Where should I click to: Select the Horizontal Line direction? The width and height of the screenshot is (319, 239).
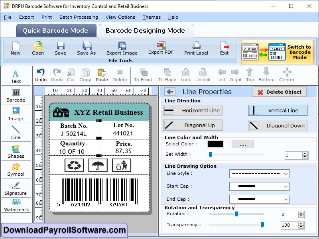point(193,110)
